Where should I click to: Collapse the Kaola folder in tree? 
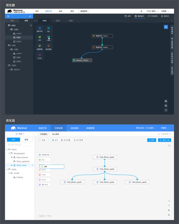tap(7, 169)
